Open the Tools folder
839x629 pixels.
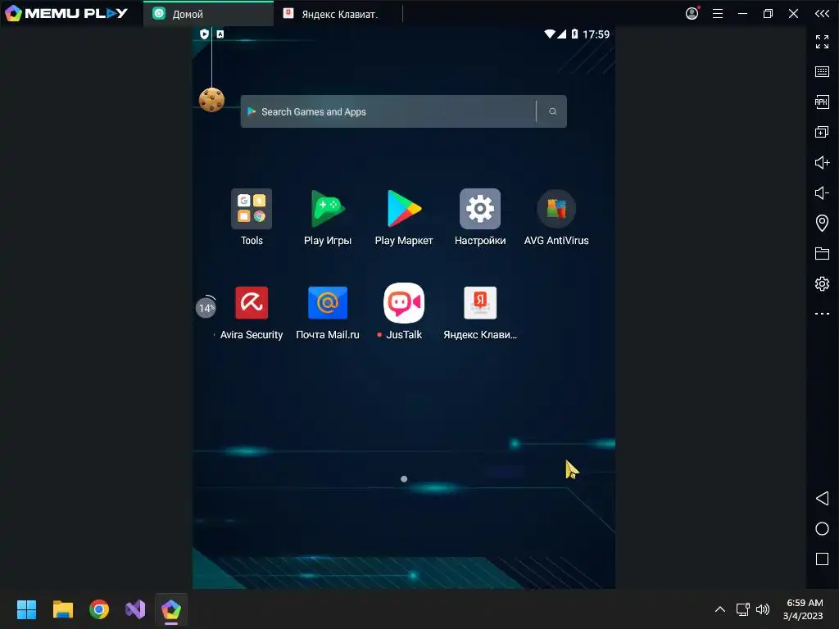252,209
